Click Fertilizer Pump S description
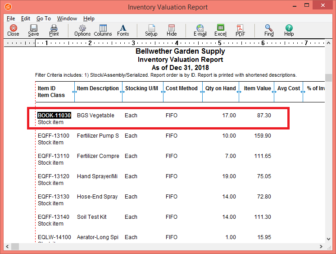This screenshot has height=254, width=336. coord(98,136)
